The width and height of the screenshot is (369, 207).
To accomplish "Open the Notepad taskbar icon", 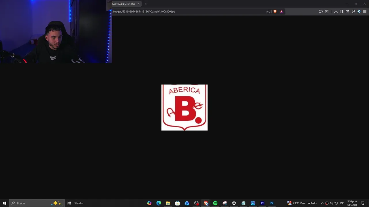I will pos(243,203).
